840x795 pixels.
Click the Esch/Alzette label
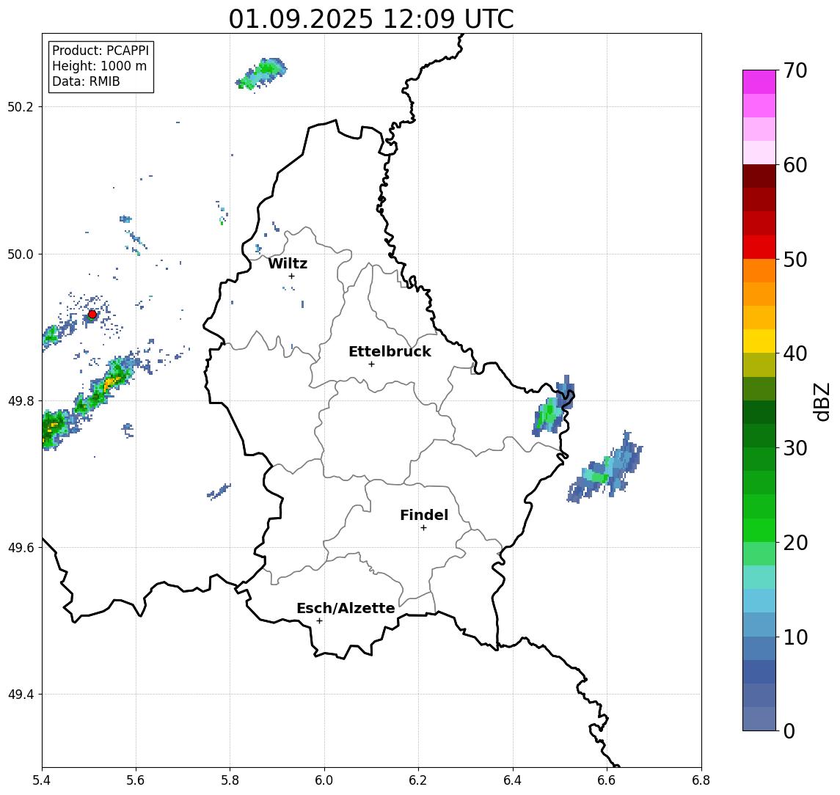point(346,609)
